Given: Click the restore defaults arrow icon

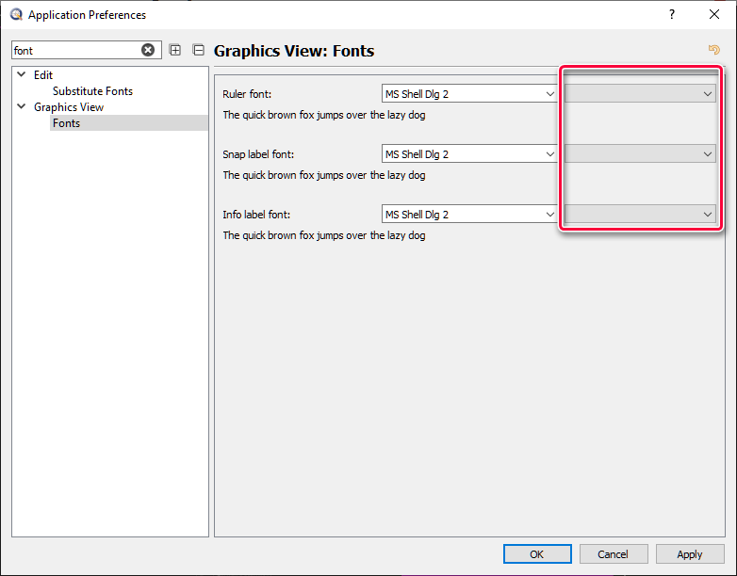Looking at the screenshot, I should click(x=713, y=51).
